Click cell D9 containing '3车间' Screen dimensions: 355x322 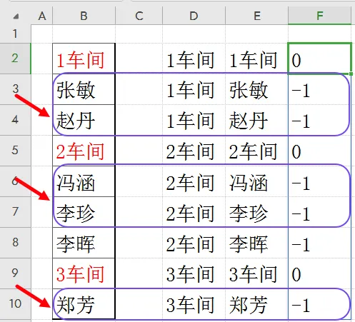194,273
